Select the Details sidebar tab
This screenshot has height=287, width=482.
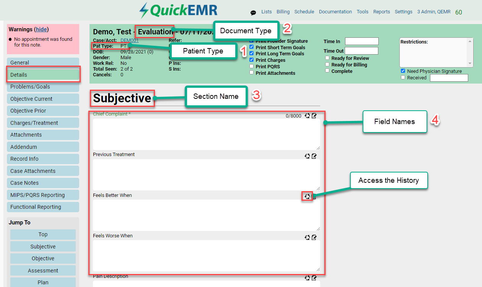tap(43, 75)
